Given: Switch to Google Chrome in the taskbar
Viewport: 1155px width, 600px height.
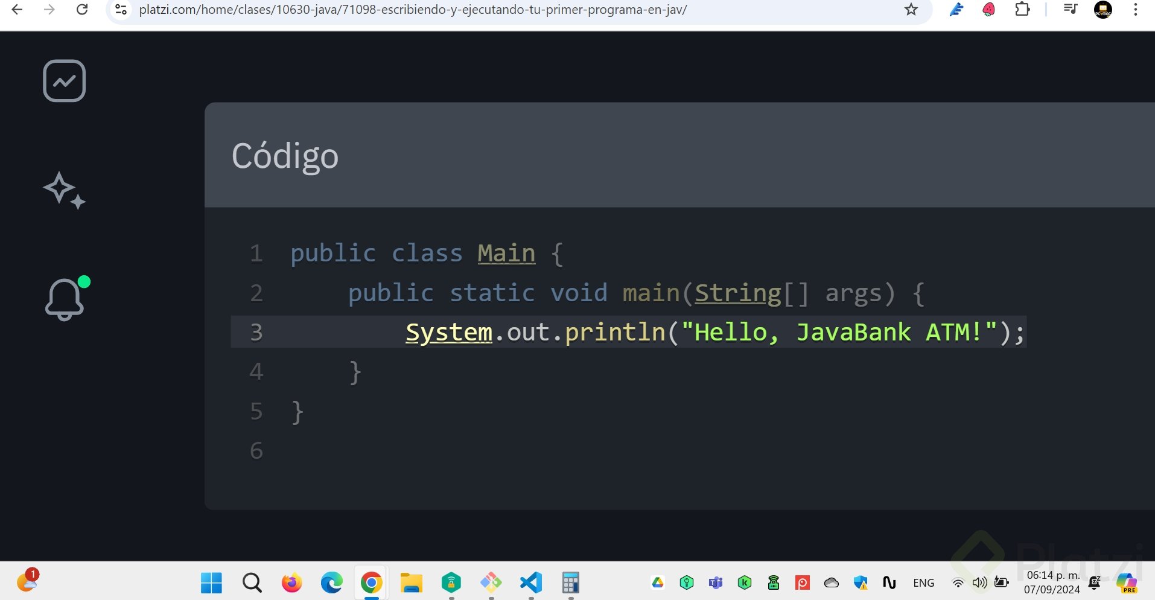Looking at the screenshot, I should [371, 582].
